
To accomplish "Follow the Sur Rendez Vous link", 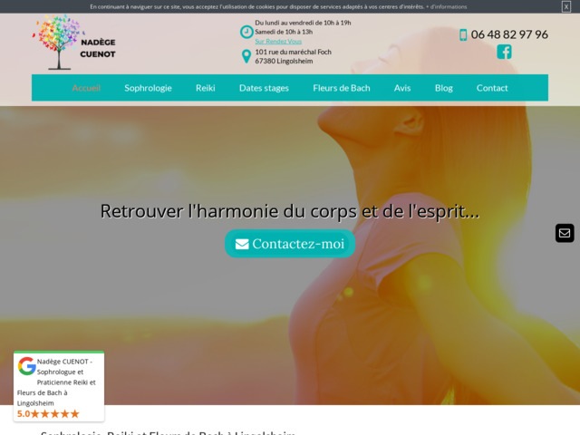I will [278, 42].
